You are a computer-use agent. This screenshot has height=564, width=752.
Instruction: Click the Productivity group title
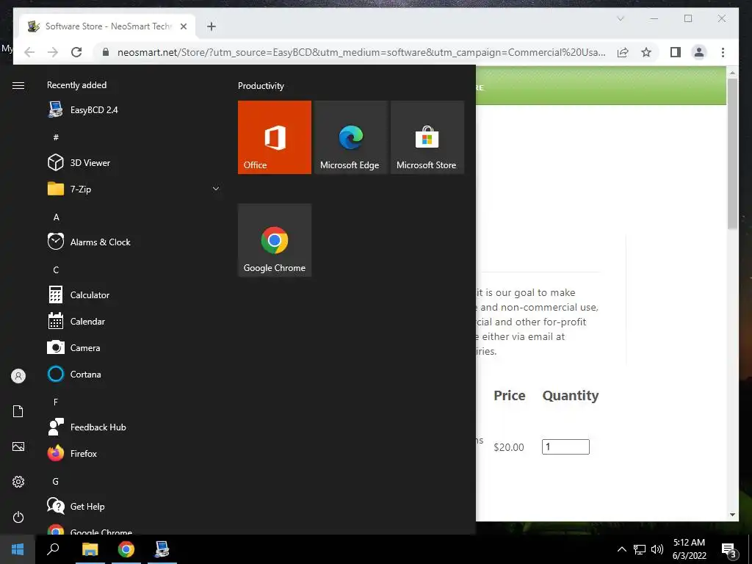click(x=261, y=86)
